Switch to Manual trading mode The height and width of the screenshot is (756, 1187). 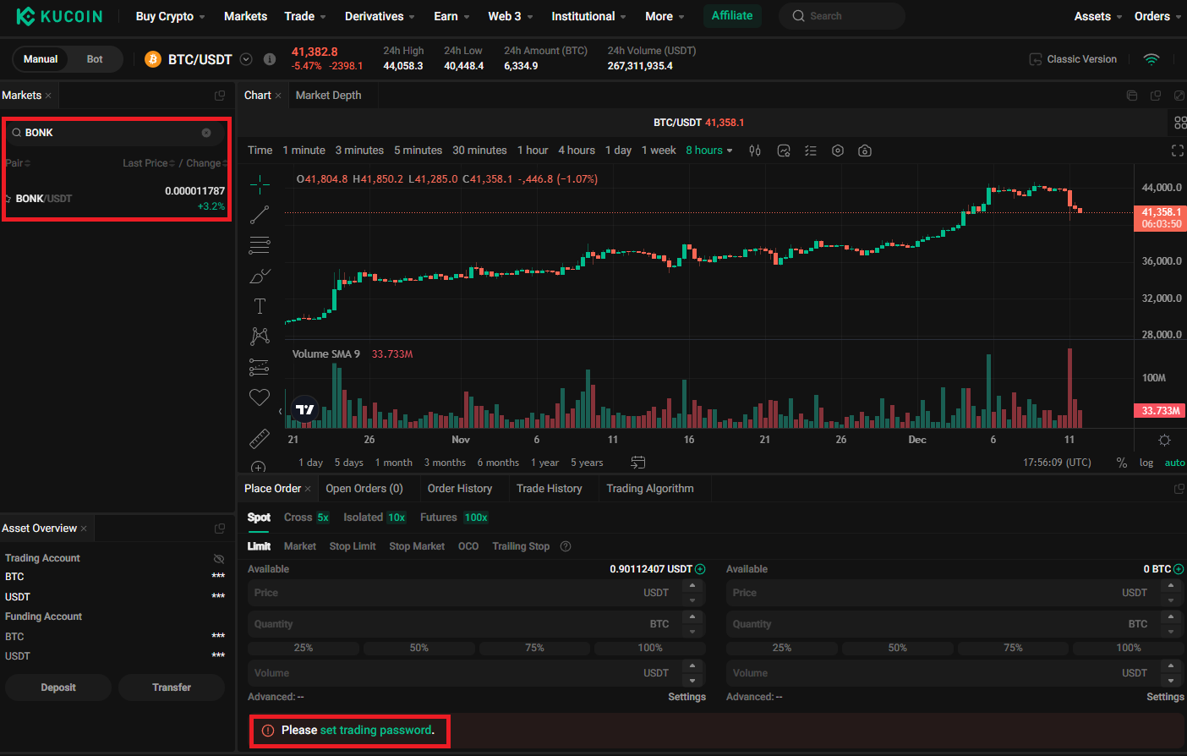click(x=41, y=59)
